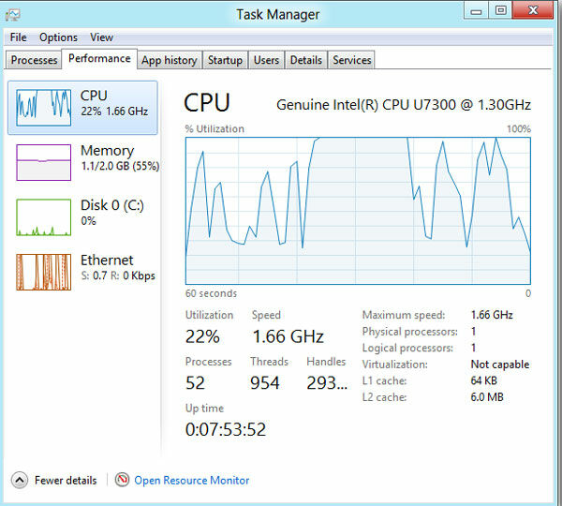Screen dimensions: 562x506
Task: Click the L2 cache 6.0 MB value
Action: click(487, 397)
